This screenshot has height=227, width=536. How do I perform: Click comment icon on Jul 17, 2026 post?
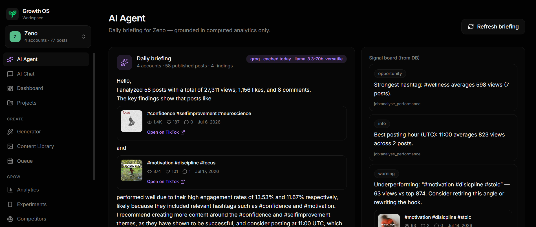[x=185, y=171]
